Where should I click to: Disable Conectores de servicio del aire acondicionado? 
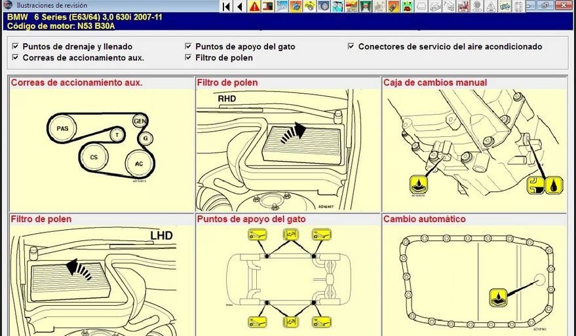351,47
